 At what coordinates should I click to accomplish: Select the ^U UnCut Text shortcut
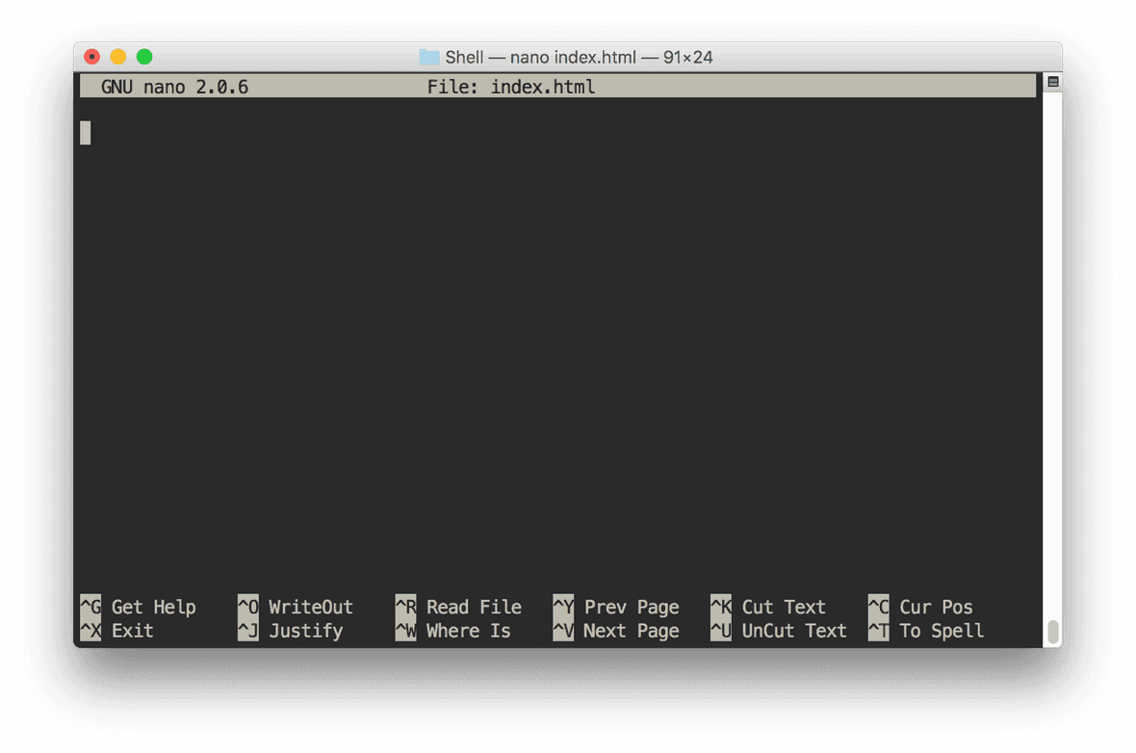pyautogui.click(x=779, y=632)
